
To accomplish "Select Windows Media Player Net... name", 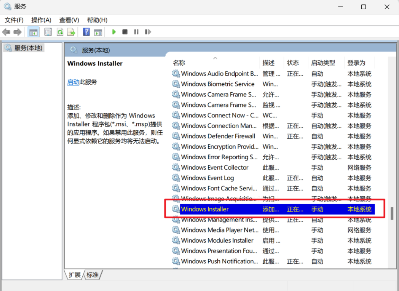I will (220, 230).
